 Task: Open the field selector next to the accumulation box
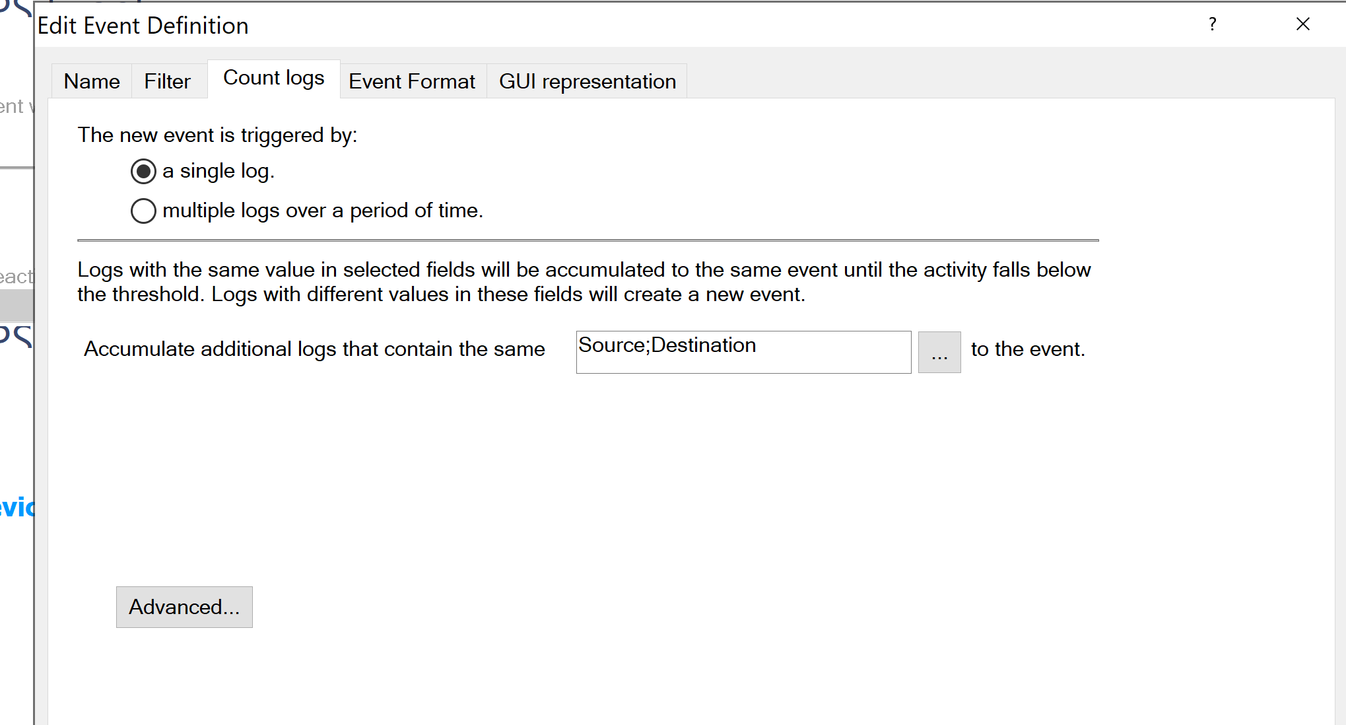coord(939,352)
